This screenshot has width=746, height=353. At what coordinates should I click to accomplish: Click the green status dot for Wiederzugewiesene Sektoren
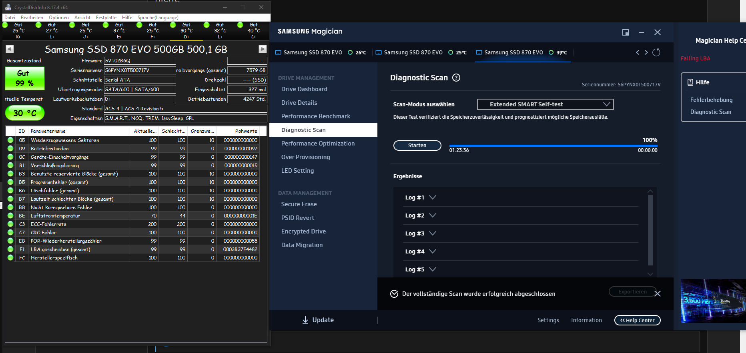click(10, 140)
